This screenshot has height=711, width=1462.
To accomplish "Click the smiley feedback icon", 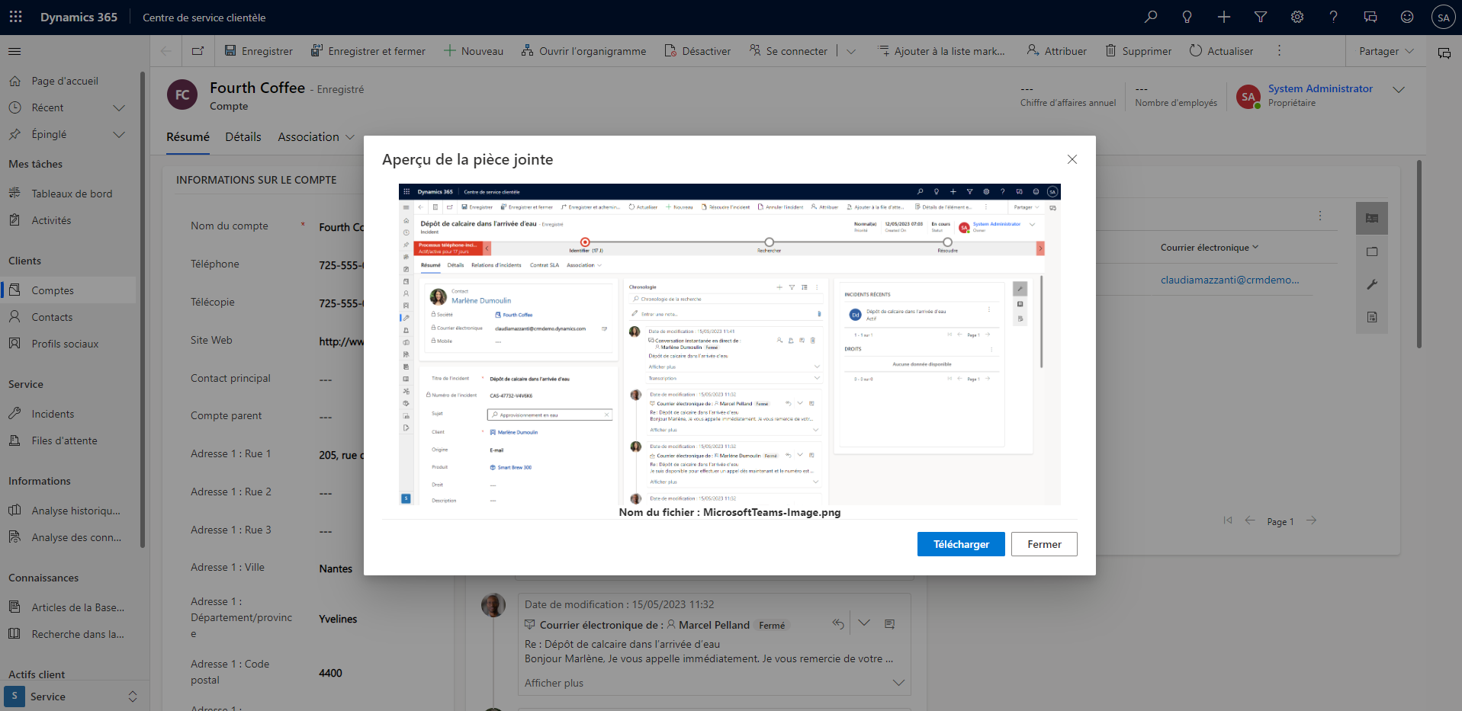I will click(x=1407, y=17).
